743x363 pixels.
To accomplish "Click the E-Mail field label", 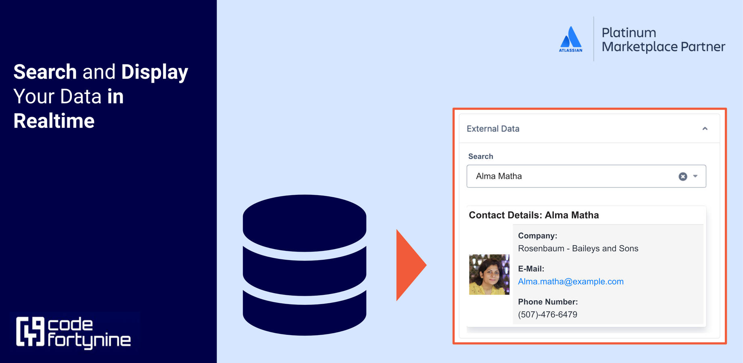I will coord(531,268).
